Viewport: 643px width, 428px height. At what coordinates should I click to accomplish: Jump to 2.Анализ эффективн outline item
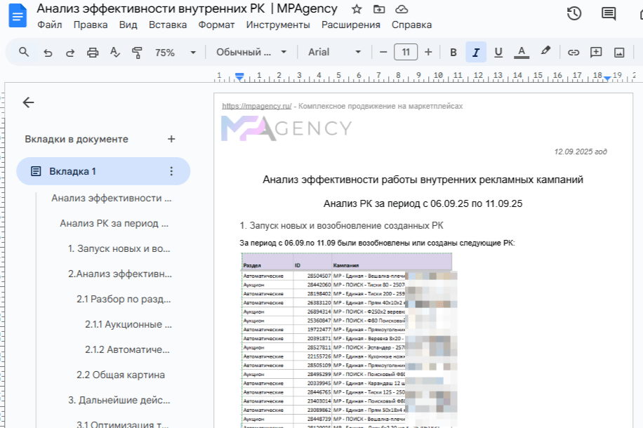coord(120,274)
